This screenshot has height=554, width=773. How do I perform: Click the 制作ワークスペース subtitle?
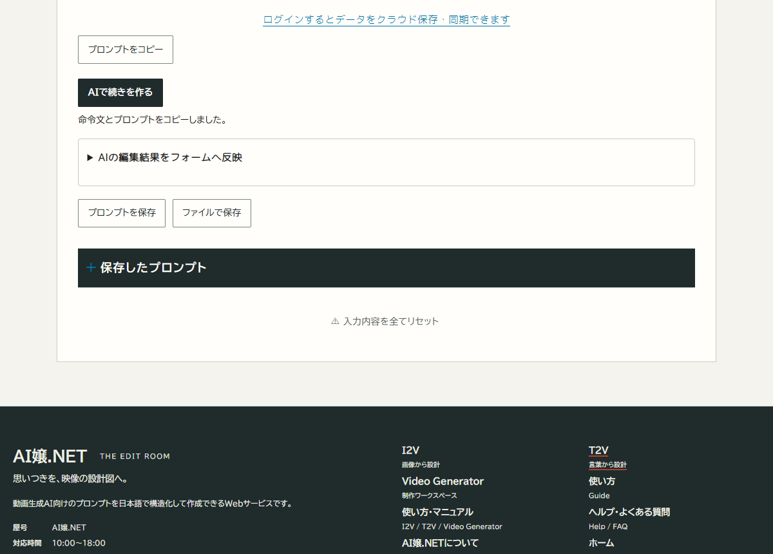[x=429, y=495]
